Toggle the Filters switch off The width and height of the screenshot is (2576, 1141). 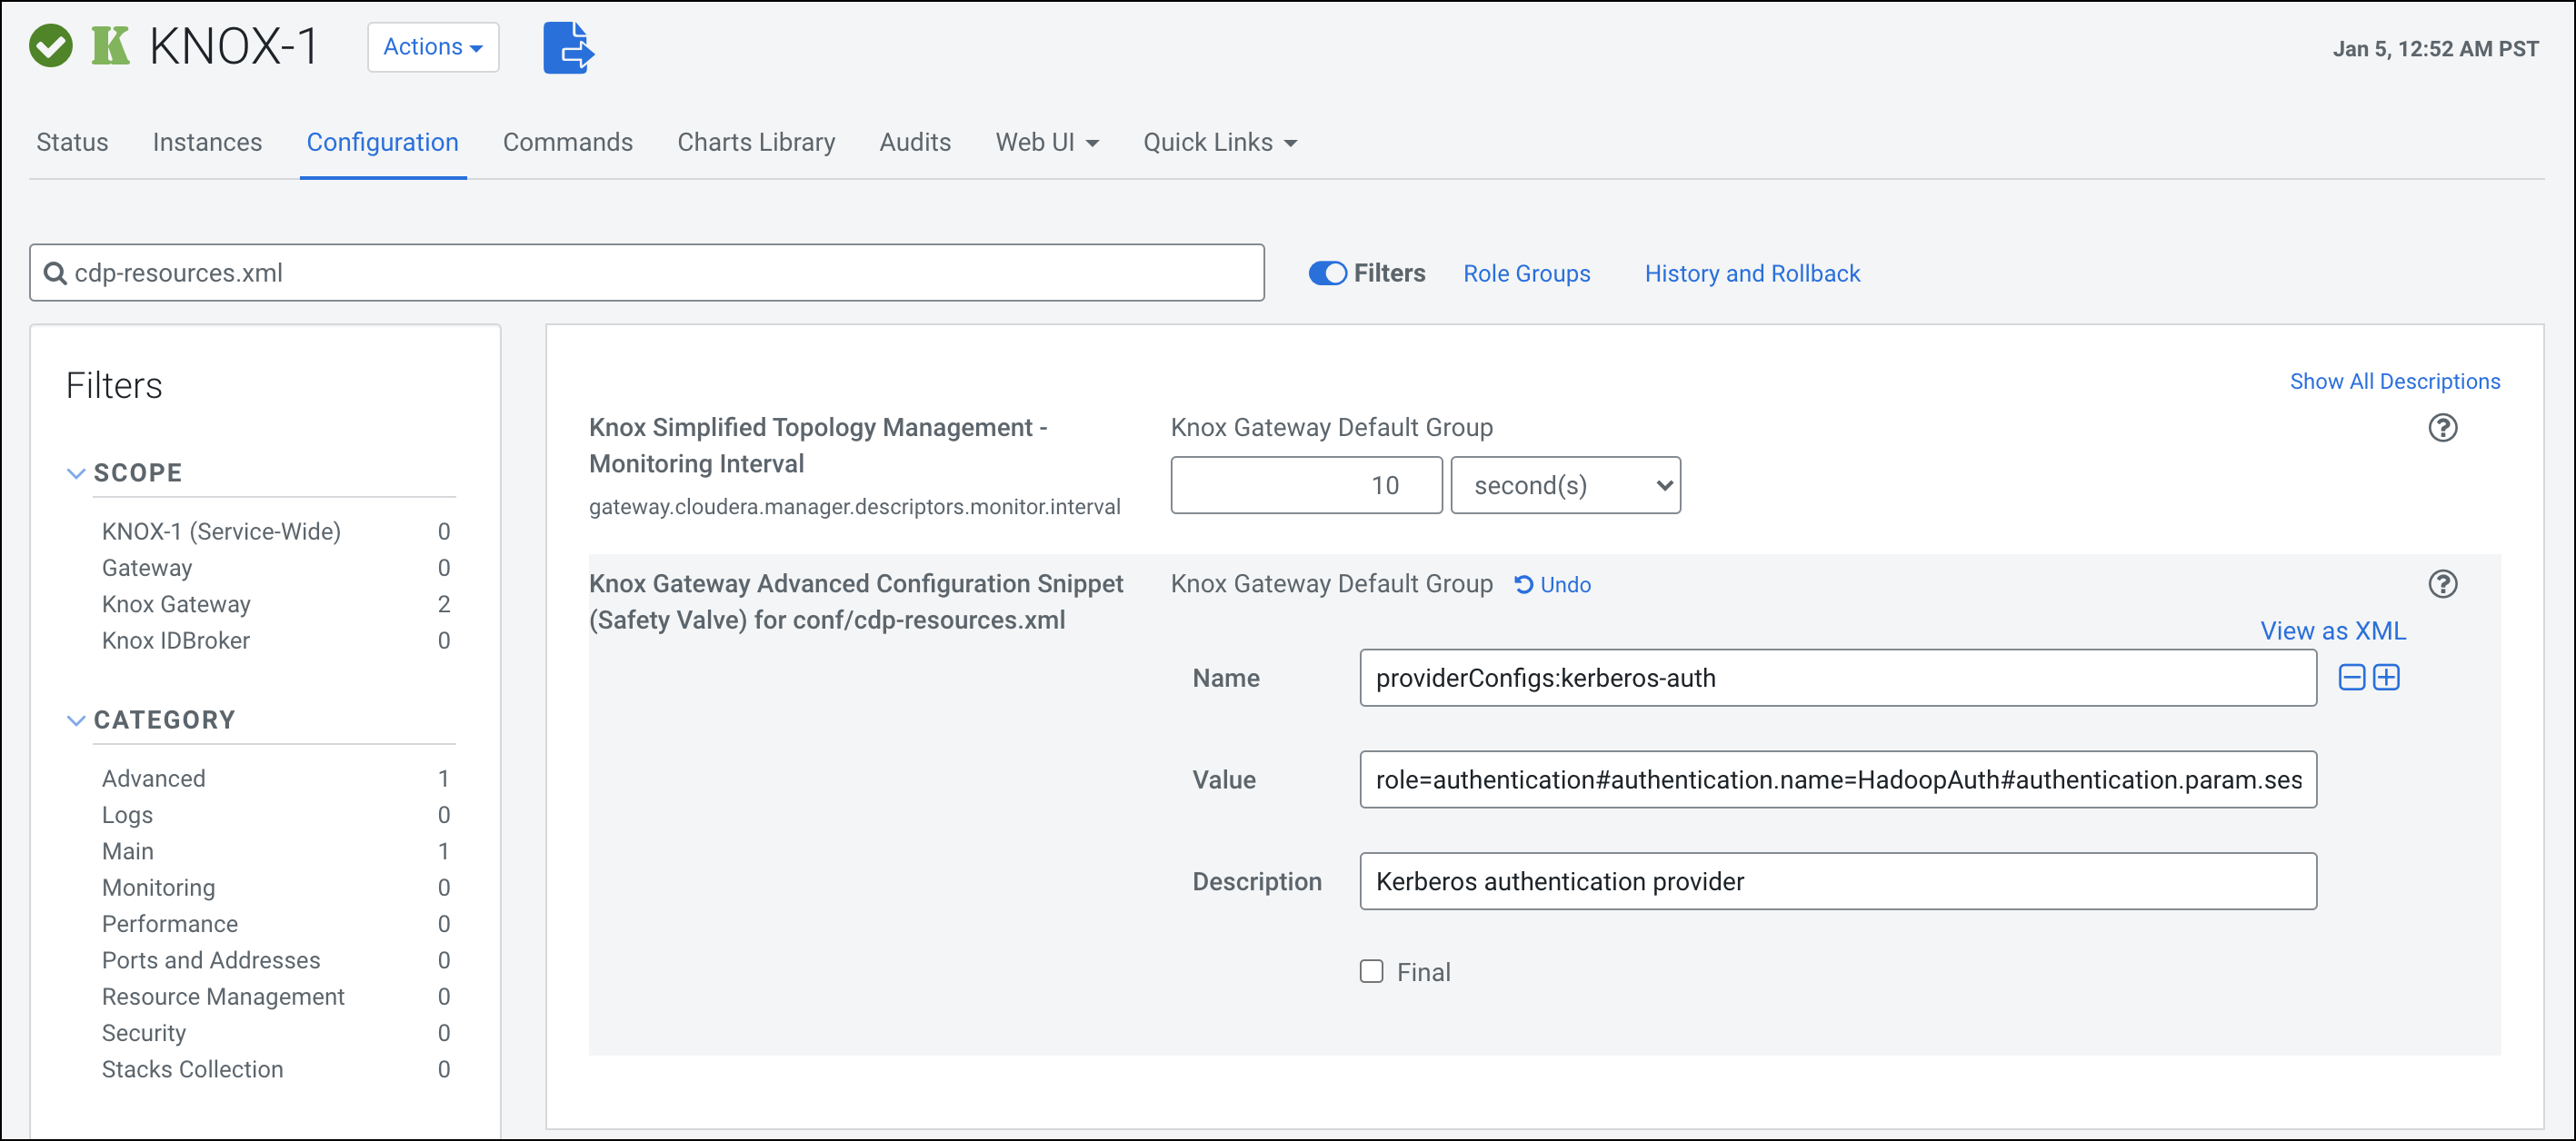1327,273
